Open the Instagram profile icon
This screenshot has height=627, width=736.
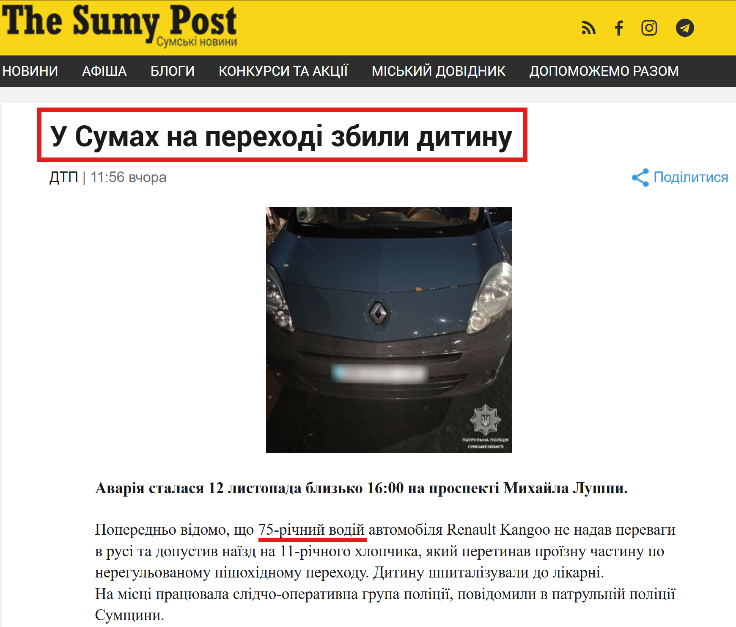(649, 28)
